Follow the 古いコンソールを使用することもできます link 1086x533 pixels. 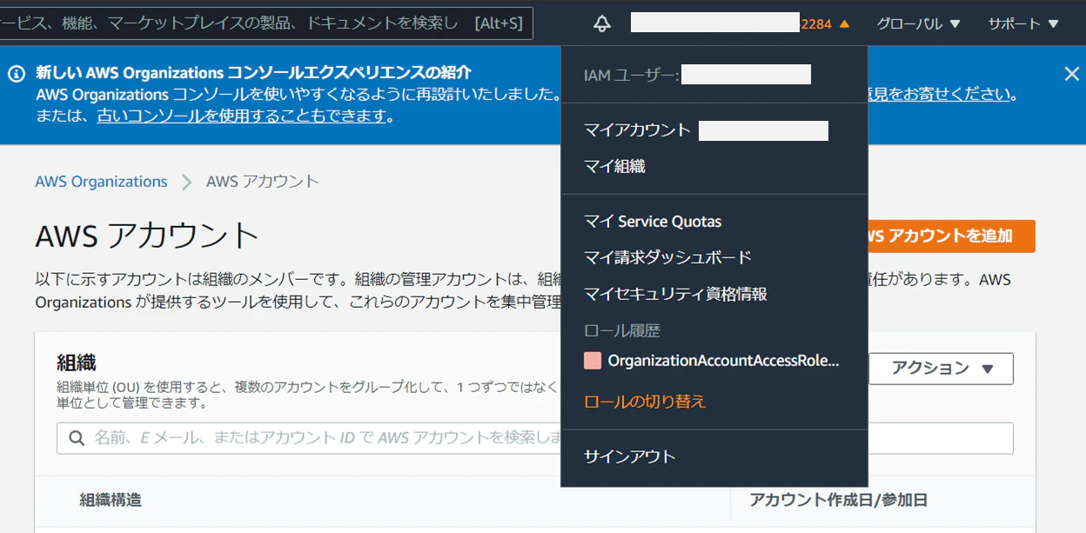pos(241,116)
